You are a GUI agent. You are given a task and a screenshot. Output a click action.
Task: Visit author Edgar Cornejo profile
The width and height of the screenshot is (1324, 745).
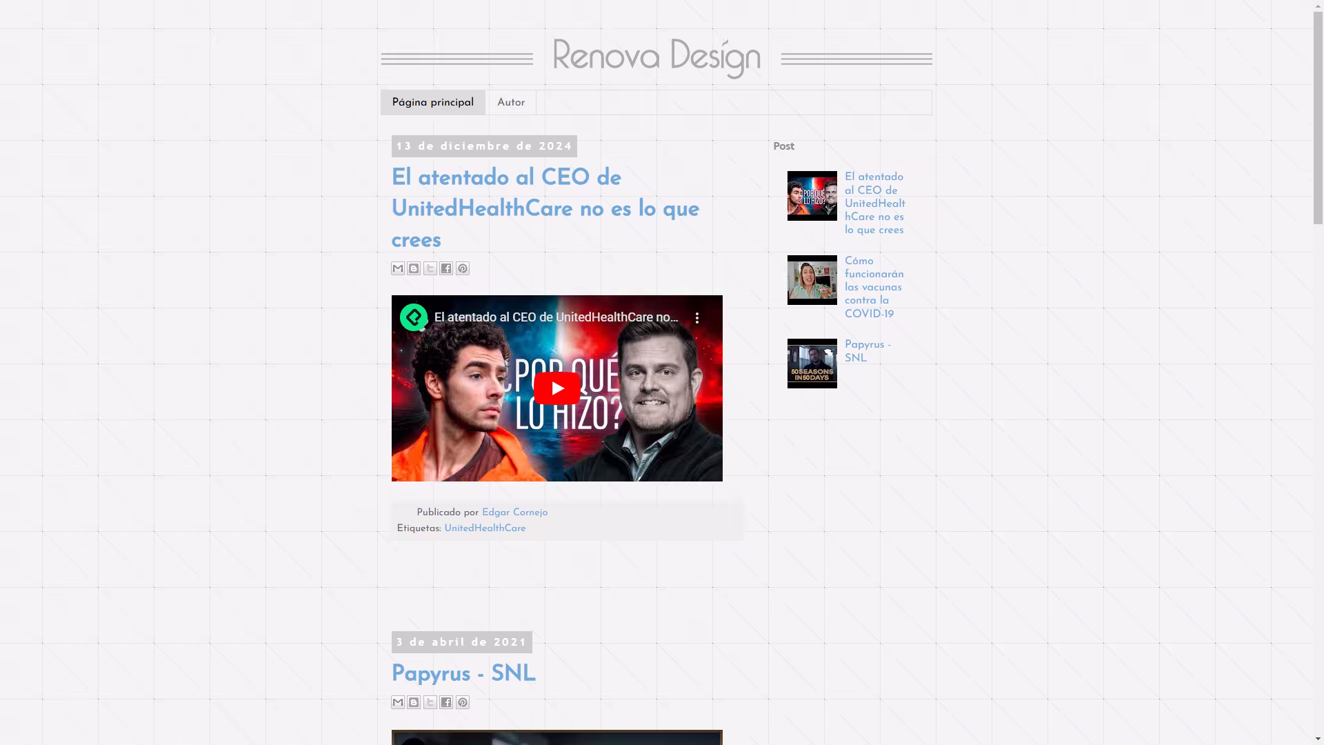tap(515, 513)
